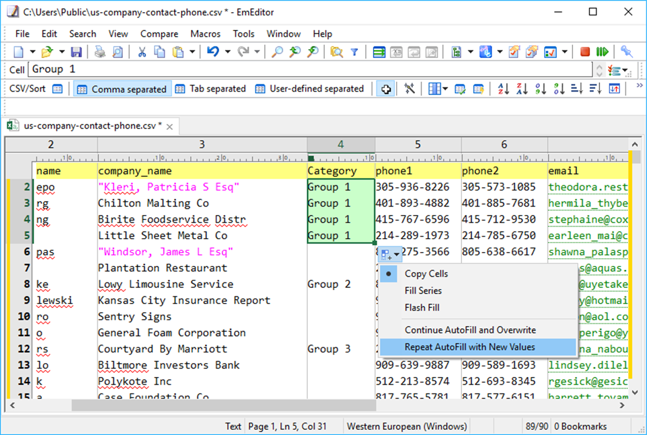647x435 pixels.
Task: Sort the column ascending A to Z
Action: [x=503, y=88]
